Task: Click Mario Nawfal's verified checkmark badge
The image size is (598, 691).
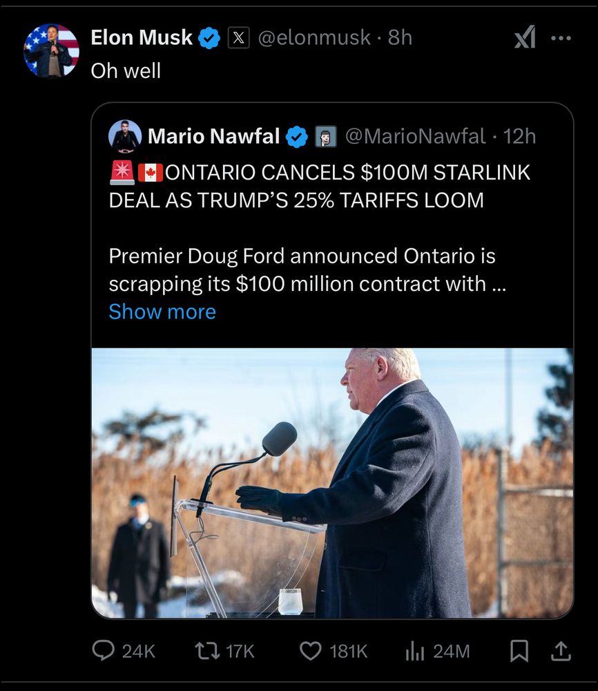Action: tap(297, 137)
